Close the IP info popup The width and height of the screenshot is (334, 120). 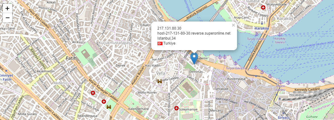point(233,25)
